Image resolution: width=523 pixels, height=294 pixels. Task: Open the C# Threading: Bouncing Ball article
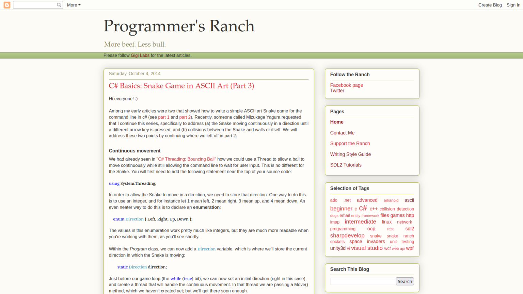(x=186, y=159)
